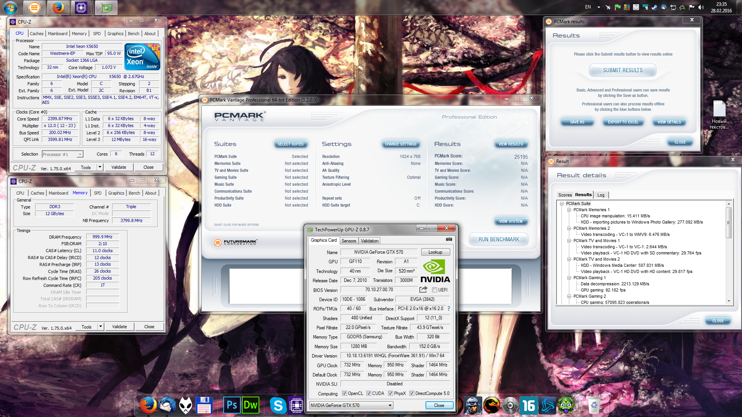Toggle the PhysX checkbox

point(391,393)
